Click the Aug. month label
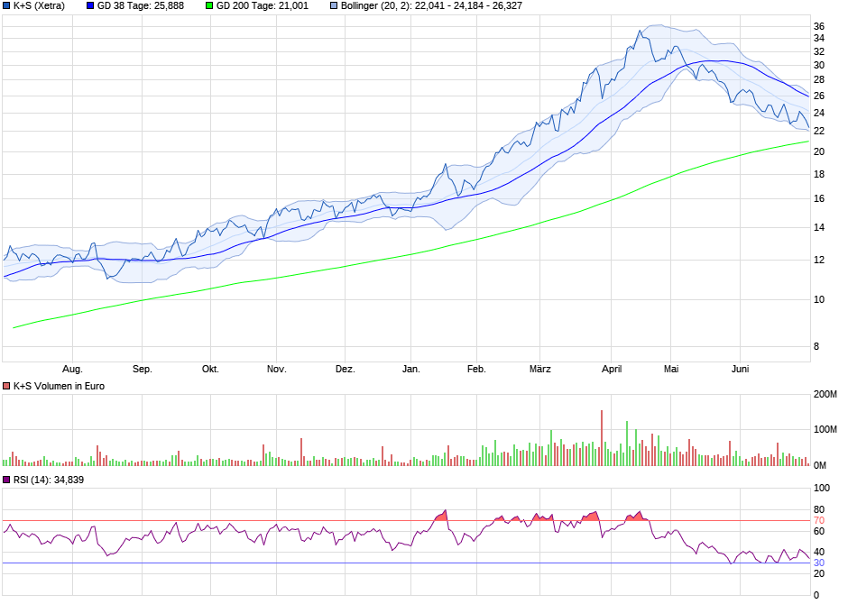 pyautogui.click(x=72, y=369)
